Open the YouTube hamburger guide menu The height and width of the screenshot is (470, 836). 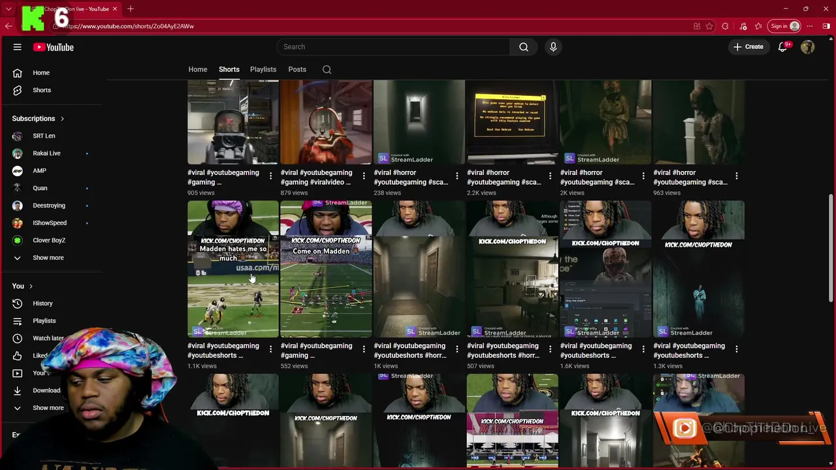(18, 47)
